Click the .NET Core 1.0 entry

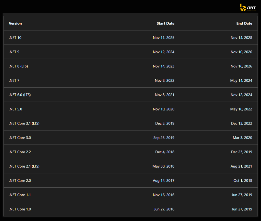[x=20, y=209]
